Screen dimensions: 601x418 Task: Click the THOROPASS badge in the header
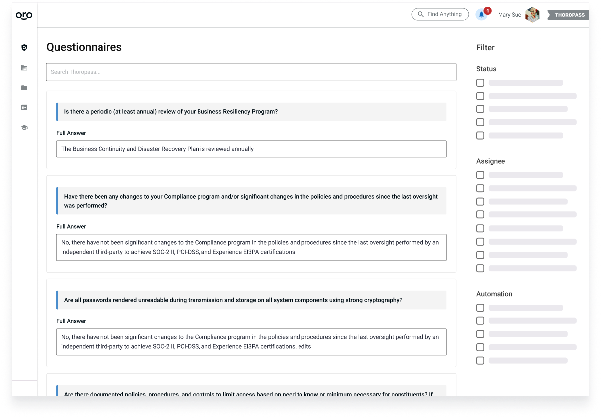(568, 15)
